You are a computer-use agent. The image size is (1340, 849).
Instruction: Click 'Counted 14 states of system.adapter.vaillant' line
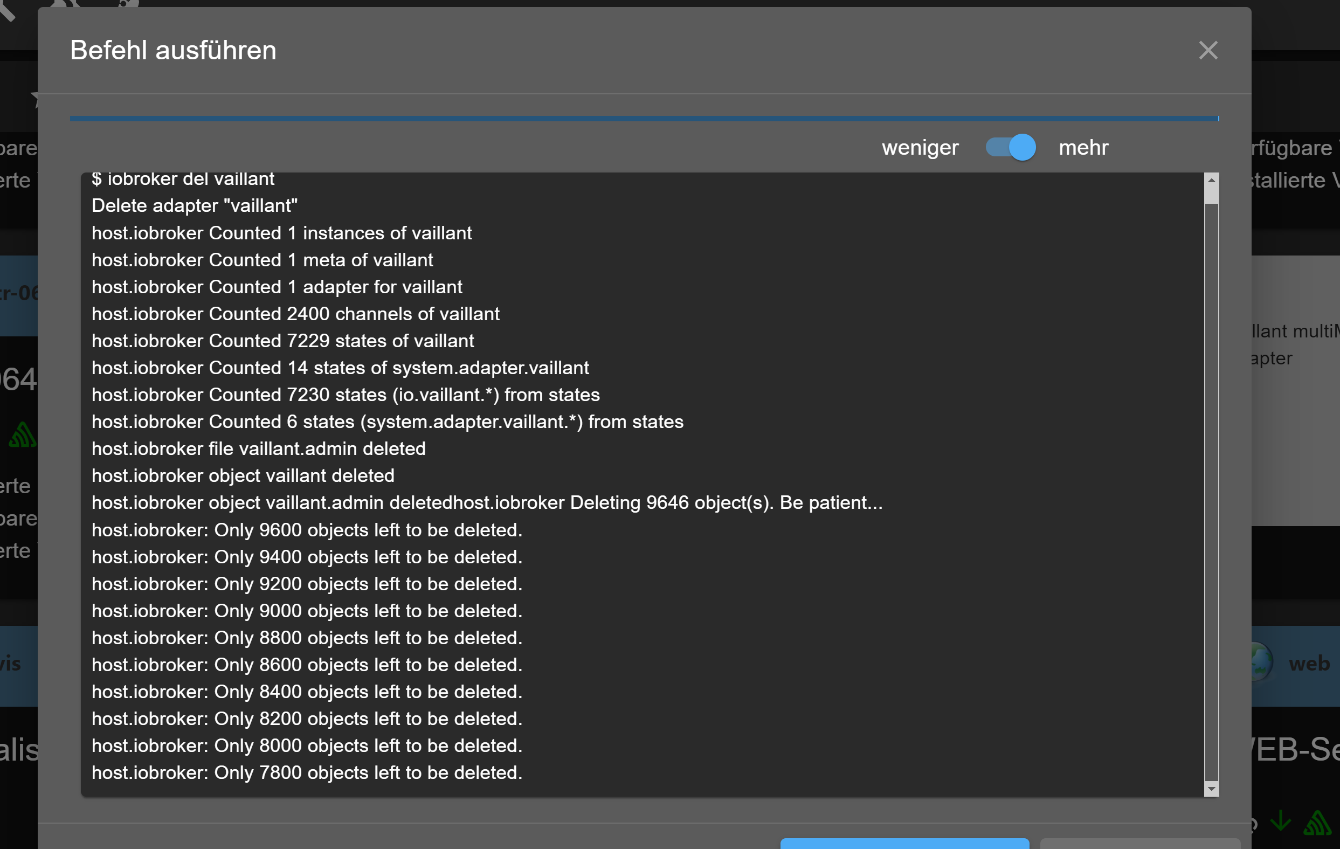click(340, 368)
